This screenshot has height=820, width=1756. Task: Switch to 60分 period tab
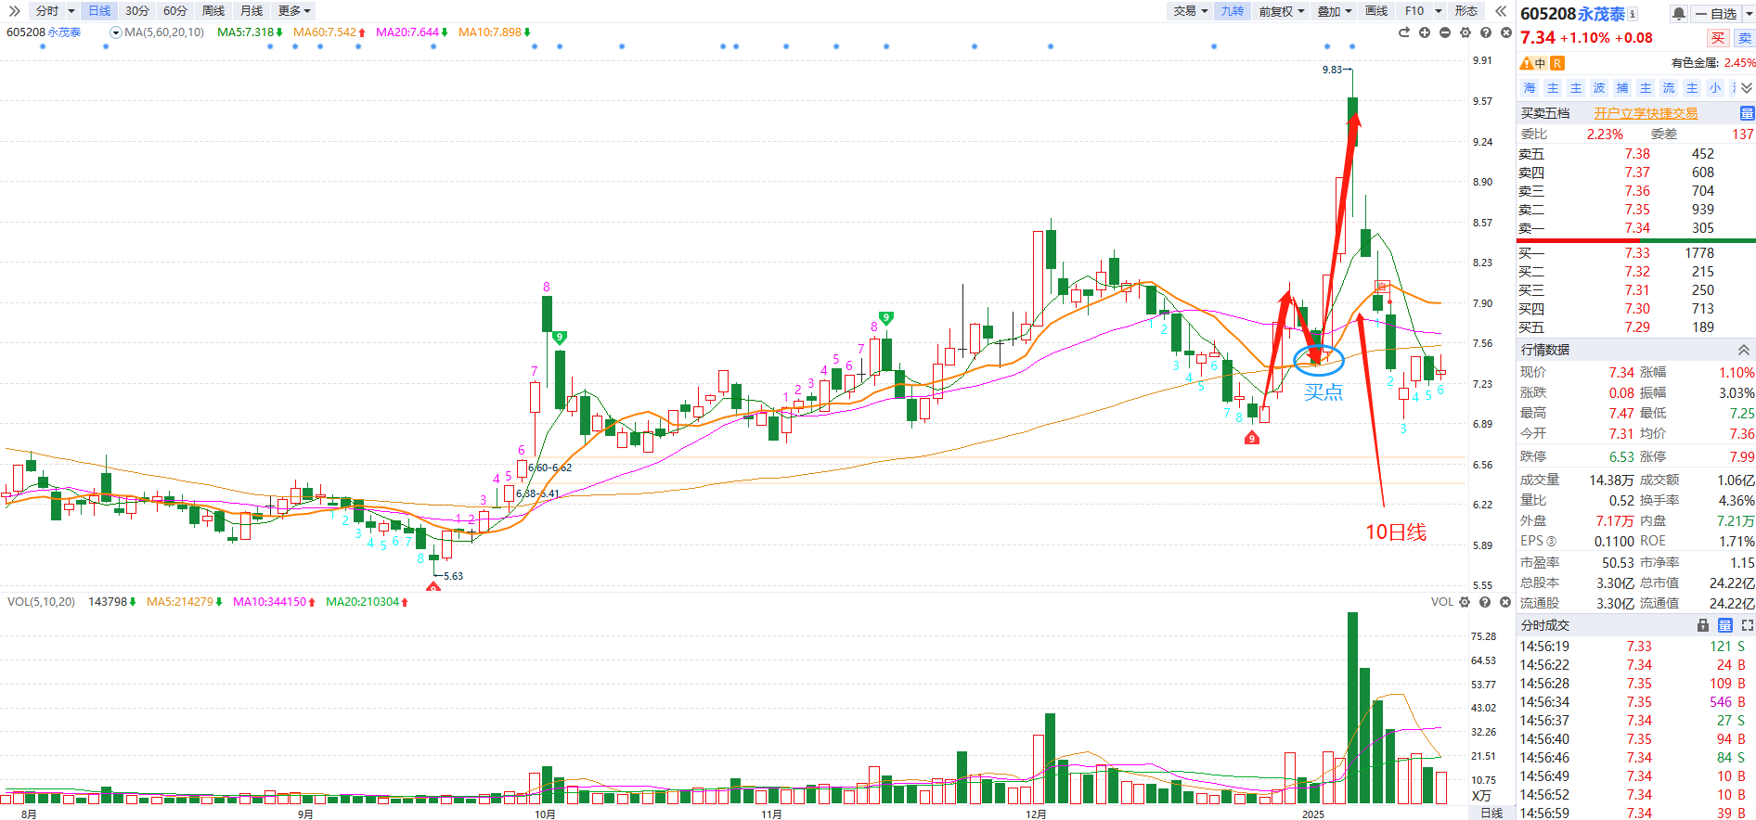point(175,11)
